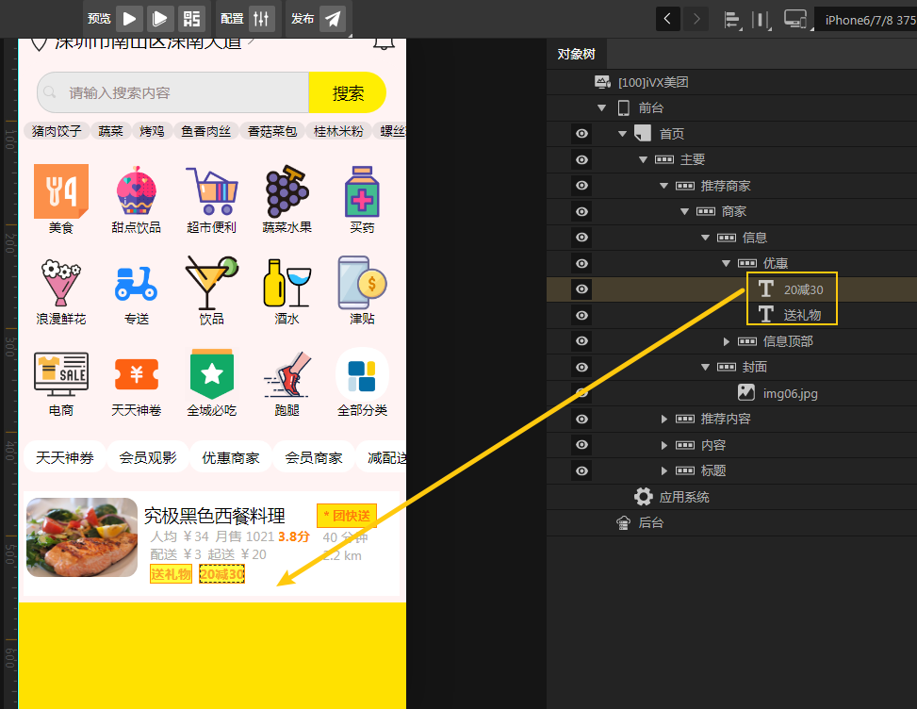The height and width of the screenshot is (709, 917).
Task: Open the QR-code preview icon
Action: (191, 17)
